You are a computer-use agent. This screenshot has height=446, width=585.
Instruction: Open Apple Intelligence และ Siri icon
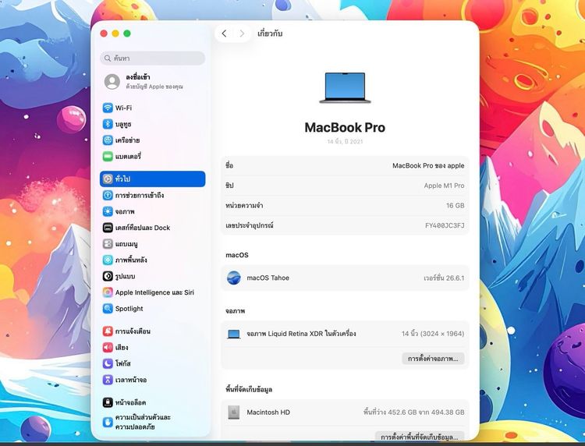click(108, 292)
